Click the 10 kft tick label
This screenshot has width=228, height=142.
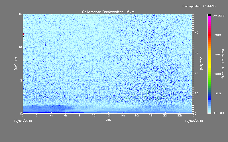click(x=196, y=93)
